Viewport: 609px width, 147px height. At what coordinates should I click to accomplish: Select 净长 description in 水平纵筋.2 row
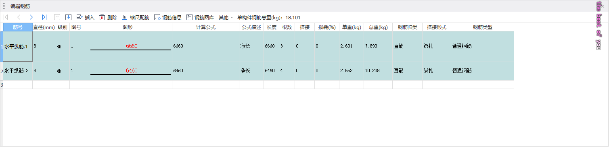click(251, 71)
